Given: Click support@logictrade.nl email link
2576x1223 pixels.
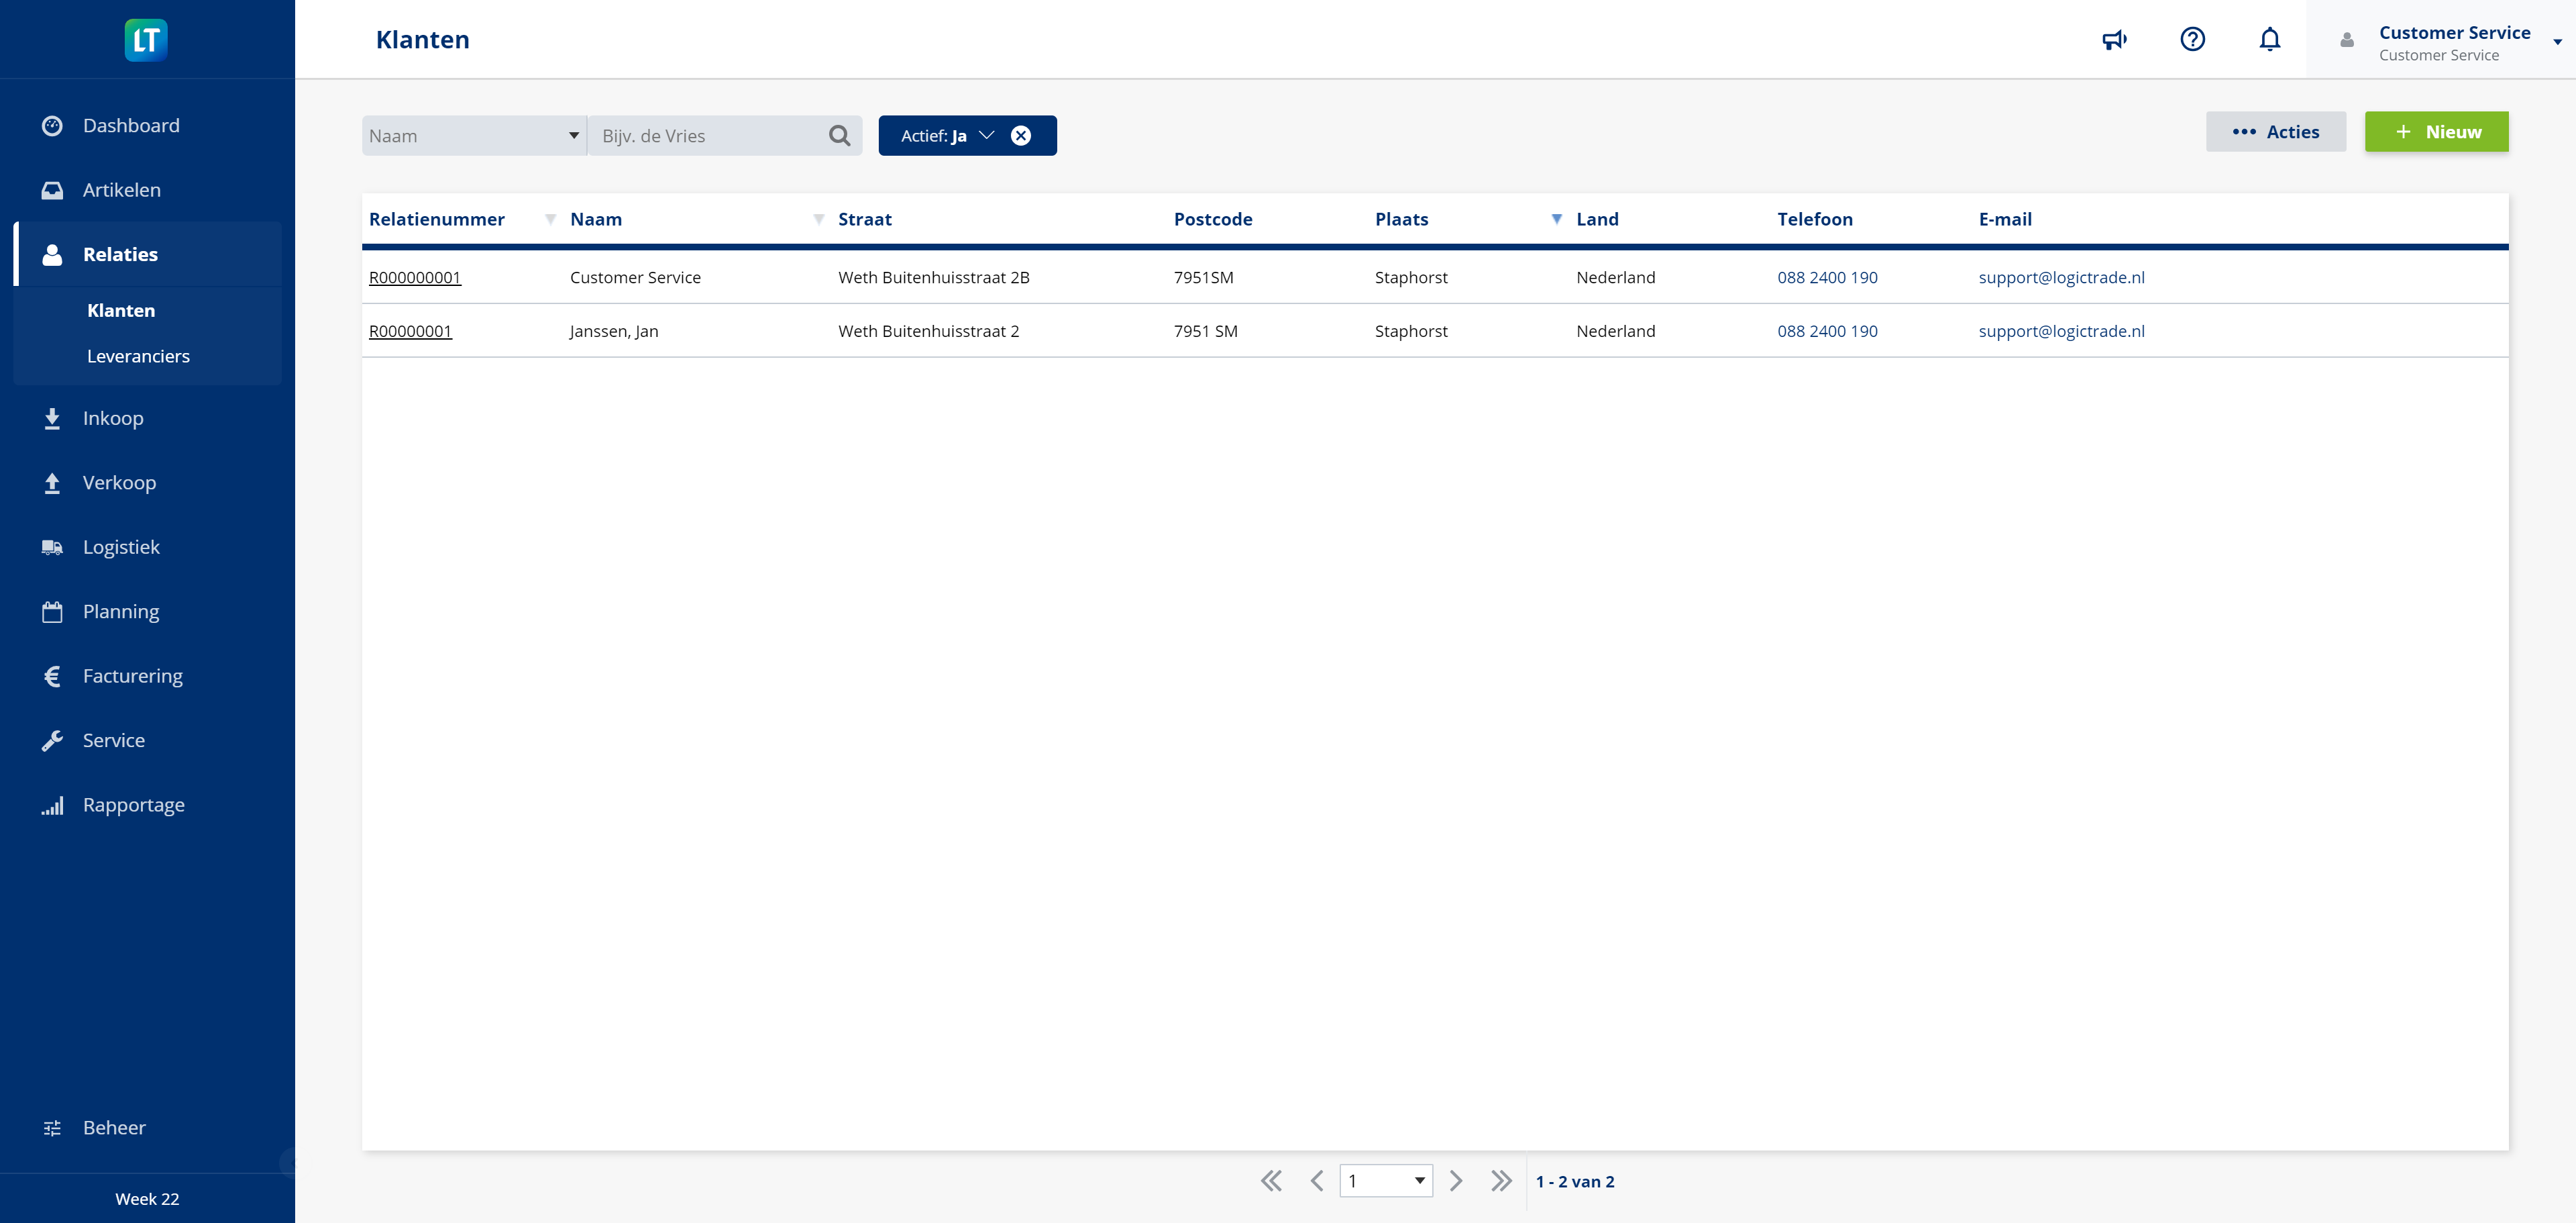Looking at the screenshot, I should tap(2061, 276).
